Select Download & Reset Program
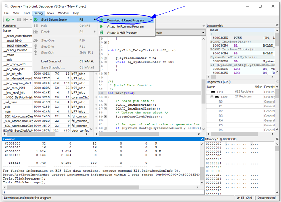 click(125, 20)
